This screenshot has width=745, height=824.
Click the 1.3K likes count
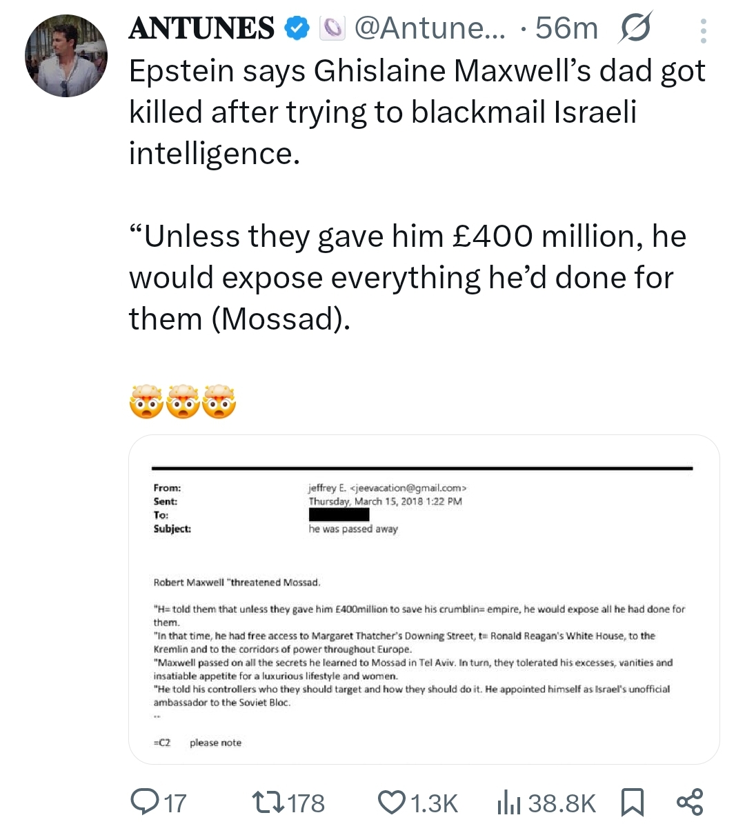pyautogui.click(x=434, y=803)
